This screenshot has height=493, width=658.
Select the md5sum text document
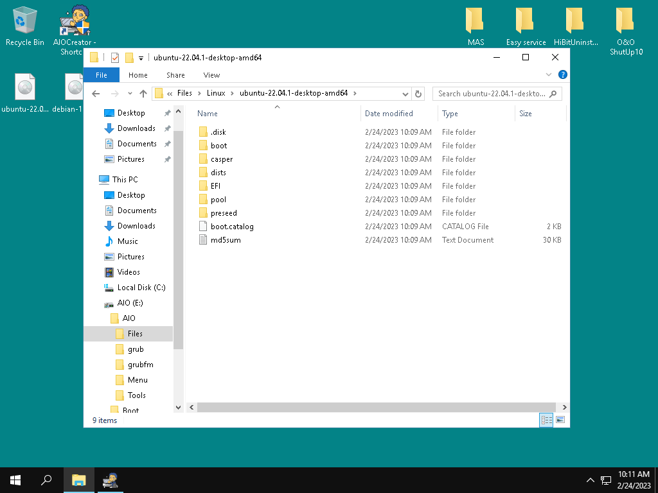pos(225,240)
